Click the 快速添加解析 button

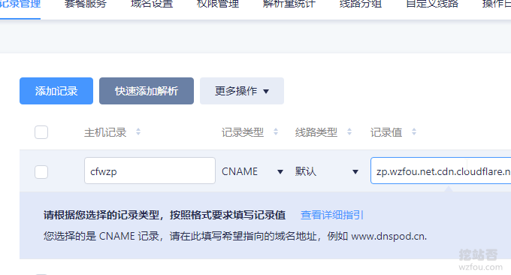(x=147, y=91)
